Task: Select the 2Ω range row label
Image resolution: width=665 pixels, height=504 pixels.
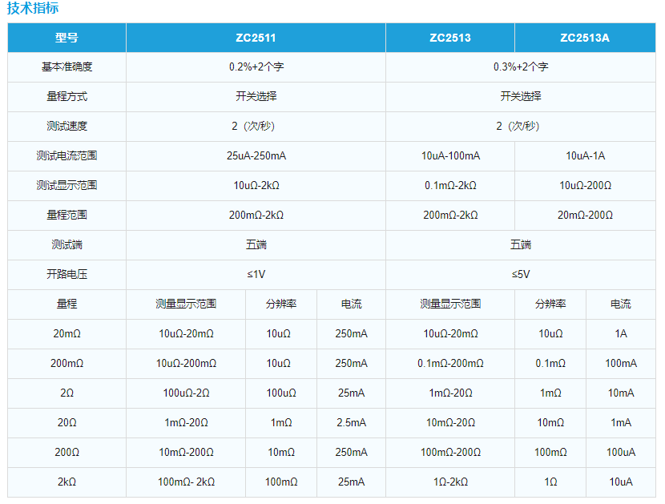Action: coord(66,393)
